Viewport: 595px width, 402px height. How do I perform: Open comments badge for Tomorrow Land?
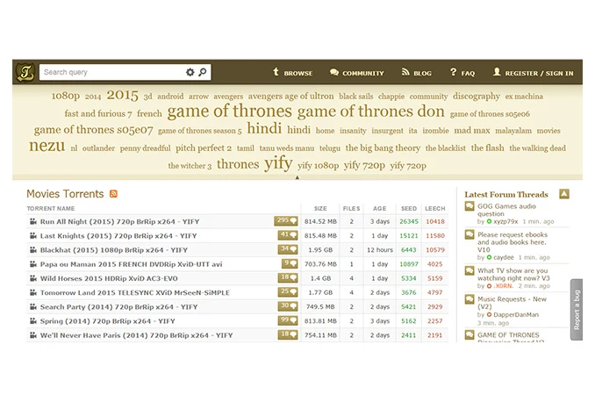(x=288, y=292)
